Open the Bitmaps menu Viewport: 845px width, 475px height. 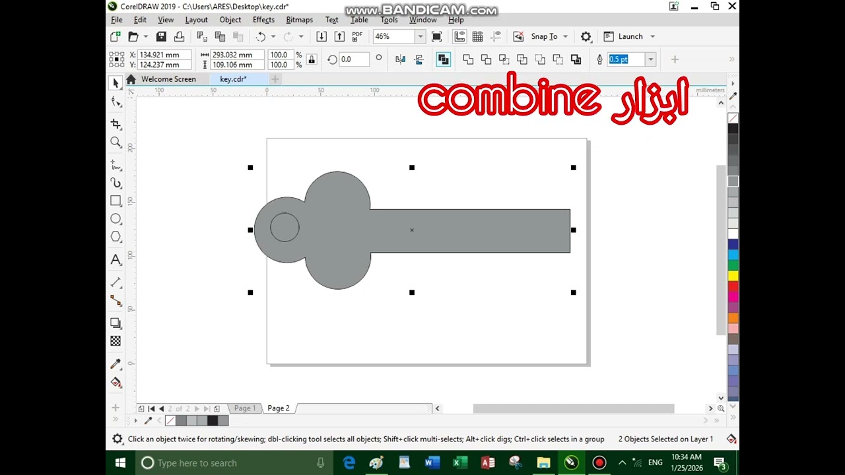pyautogui.click(x=299, y=20)
